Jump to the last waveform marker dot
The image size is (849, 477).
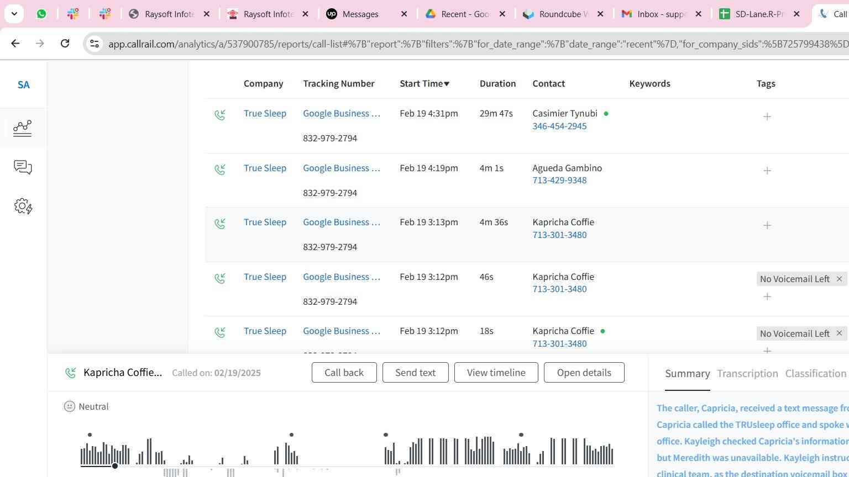(x=521, y=435)
